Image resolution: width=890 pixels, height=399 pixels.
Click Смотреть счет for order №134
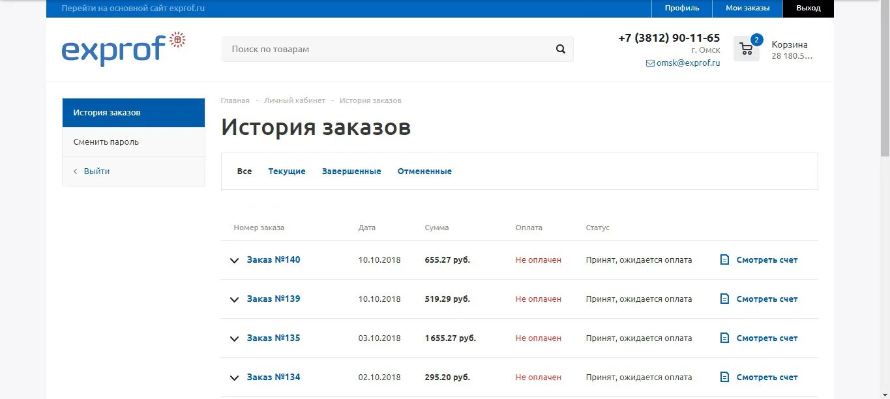click(x=767, y=377)
